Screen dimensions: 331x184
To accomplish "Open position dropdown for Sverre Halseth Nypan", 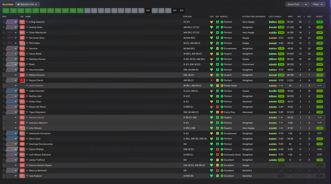I will [16, 165].
